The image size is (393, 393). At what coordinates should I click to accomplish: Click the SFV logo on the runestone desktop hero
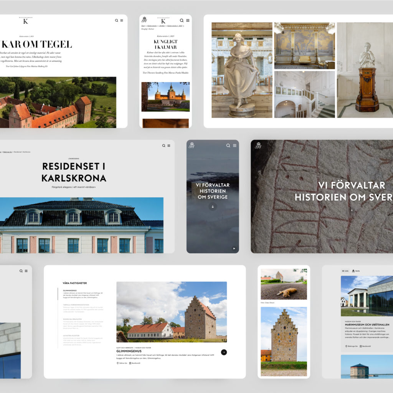pos(258,145)
